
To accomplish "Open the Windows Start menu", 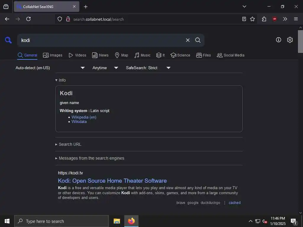I will [7, 221].
